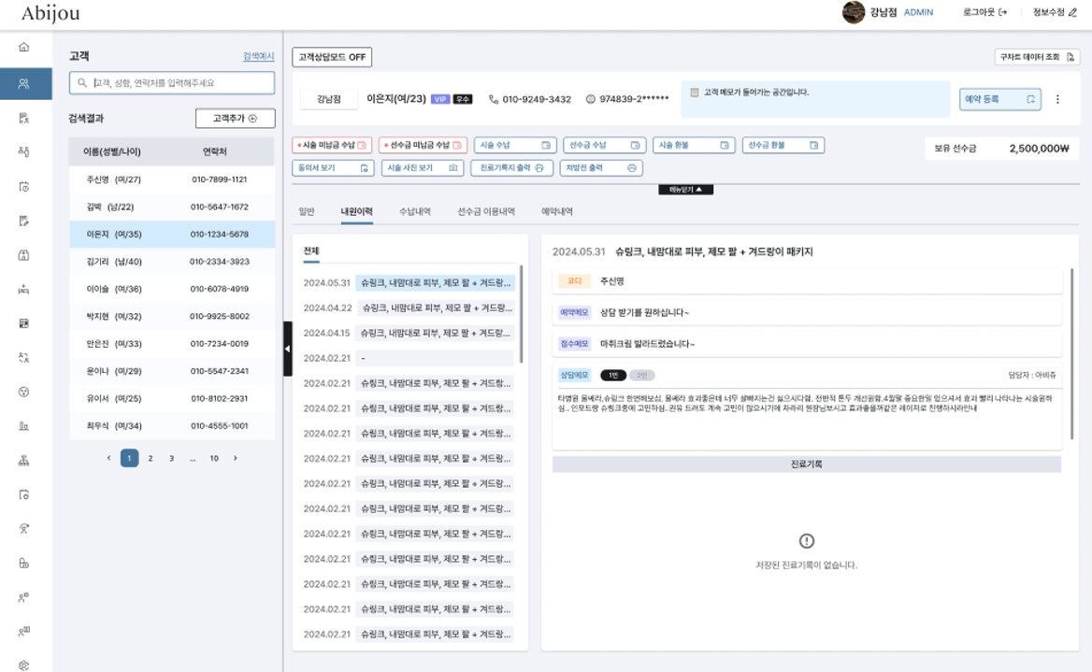Switch to the 예약내역 tab
Screen dimensions: 1092x672
[x=557, y=212]
